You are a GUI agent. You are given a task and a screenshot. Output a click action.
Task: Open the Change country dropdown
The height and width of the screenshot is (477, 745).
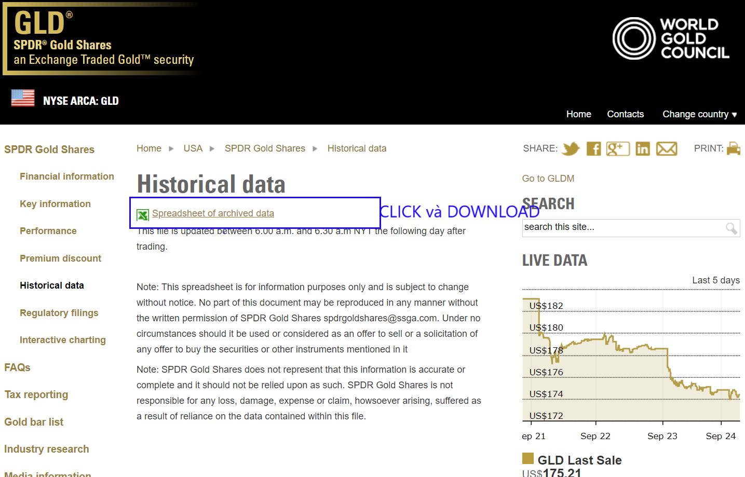[x=699, y=114]
